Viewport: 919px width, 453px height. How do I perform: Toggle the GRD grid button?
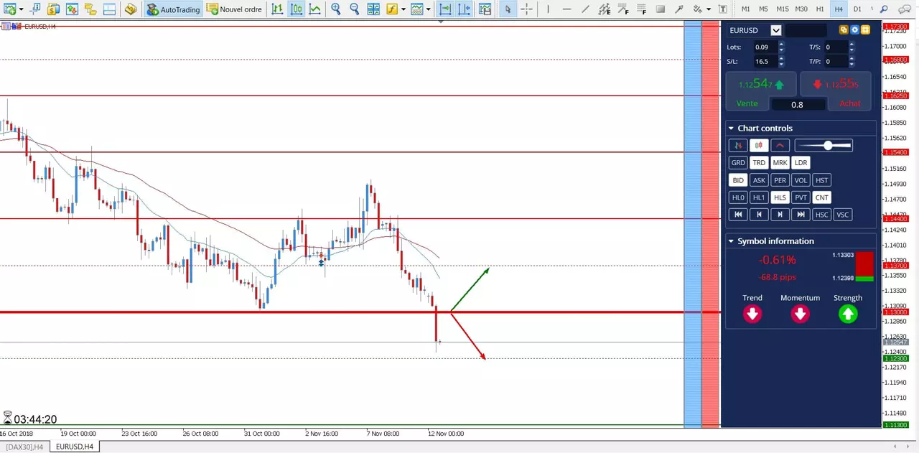point(737,163)
